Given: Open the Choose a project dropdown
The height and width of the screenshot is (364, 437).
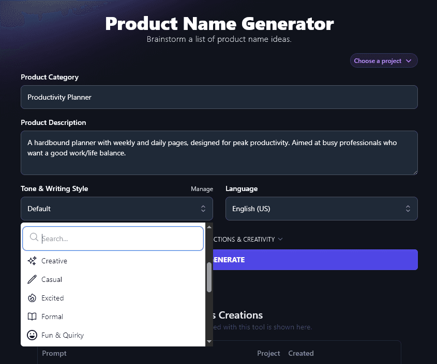Looking at the screenshot, I should 384,60.
